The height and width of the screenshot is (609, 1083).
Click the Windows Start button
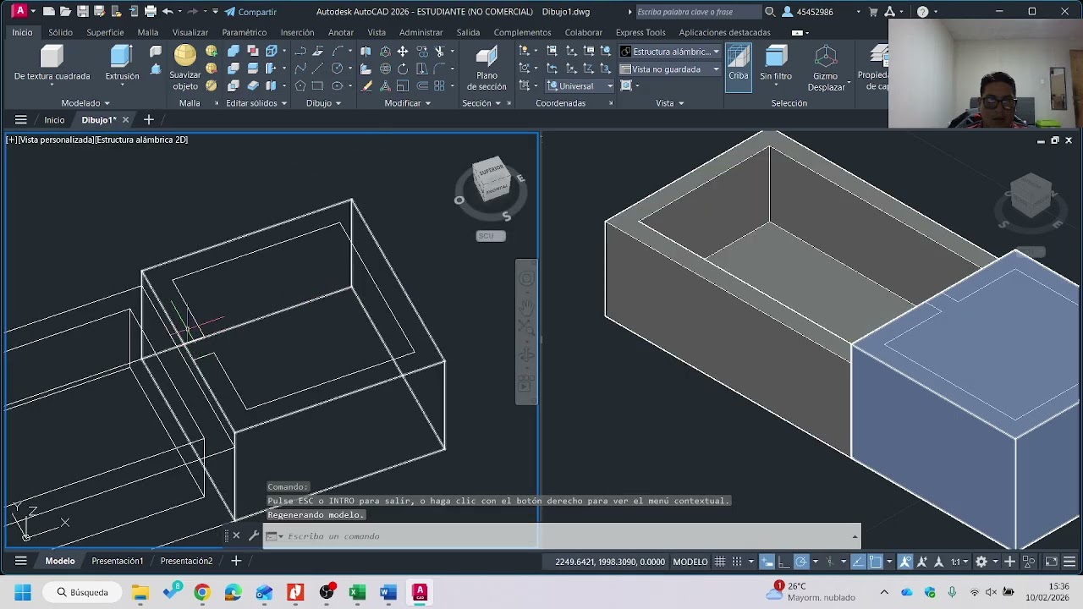[23, 592]
